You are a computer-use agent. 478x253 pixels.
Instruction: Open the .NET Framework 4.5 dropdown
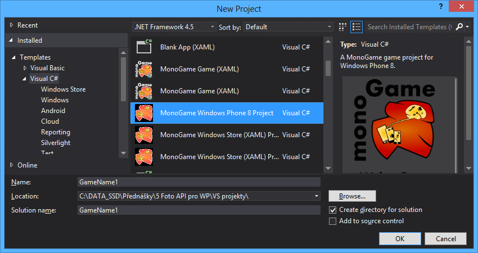coord(174,27)
